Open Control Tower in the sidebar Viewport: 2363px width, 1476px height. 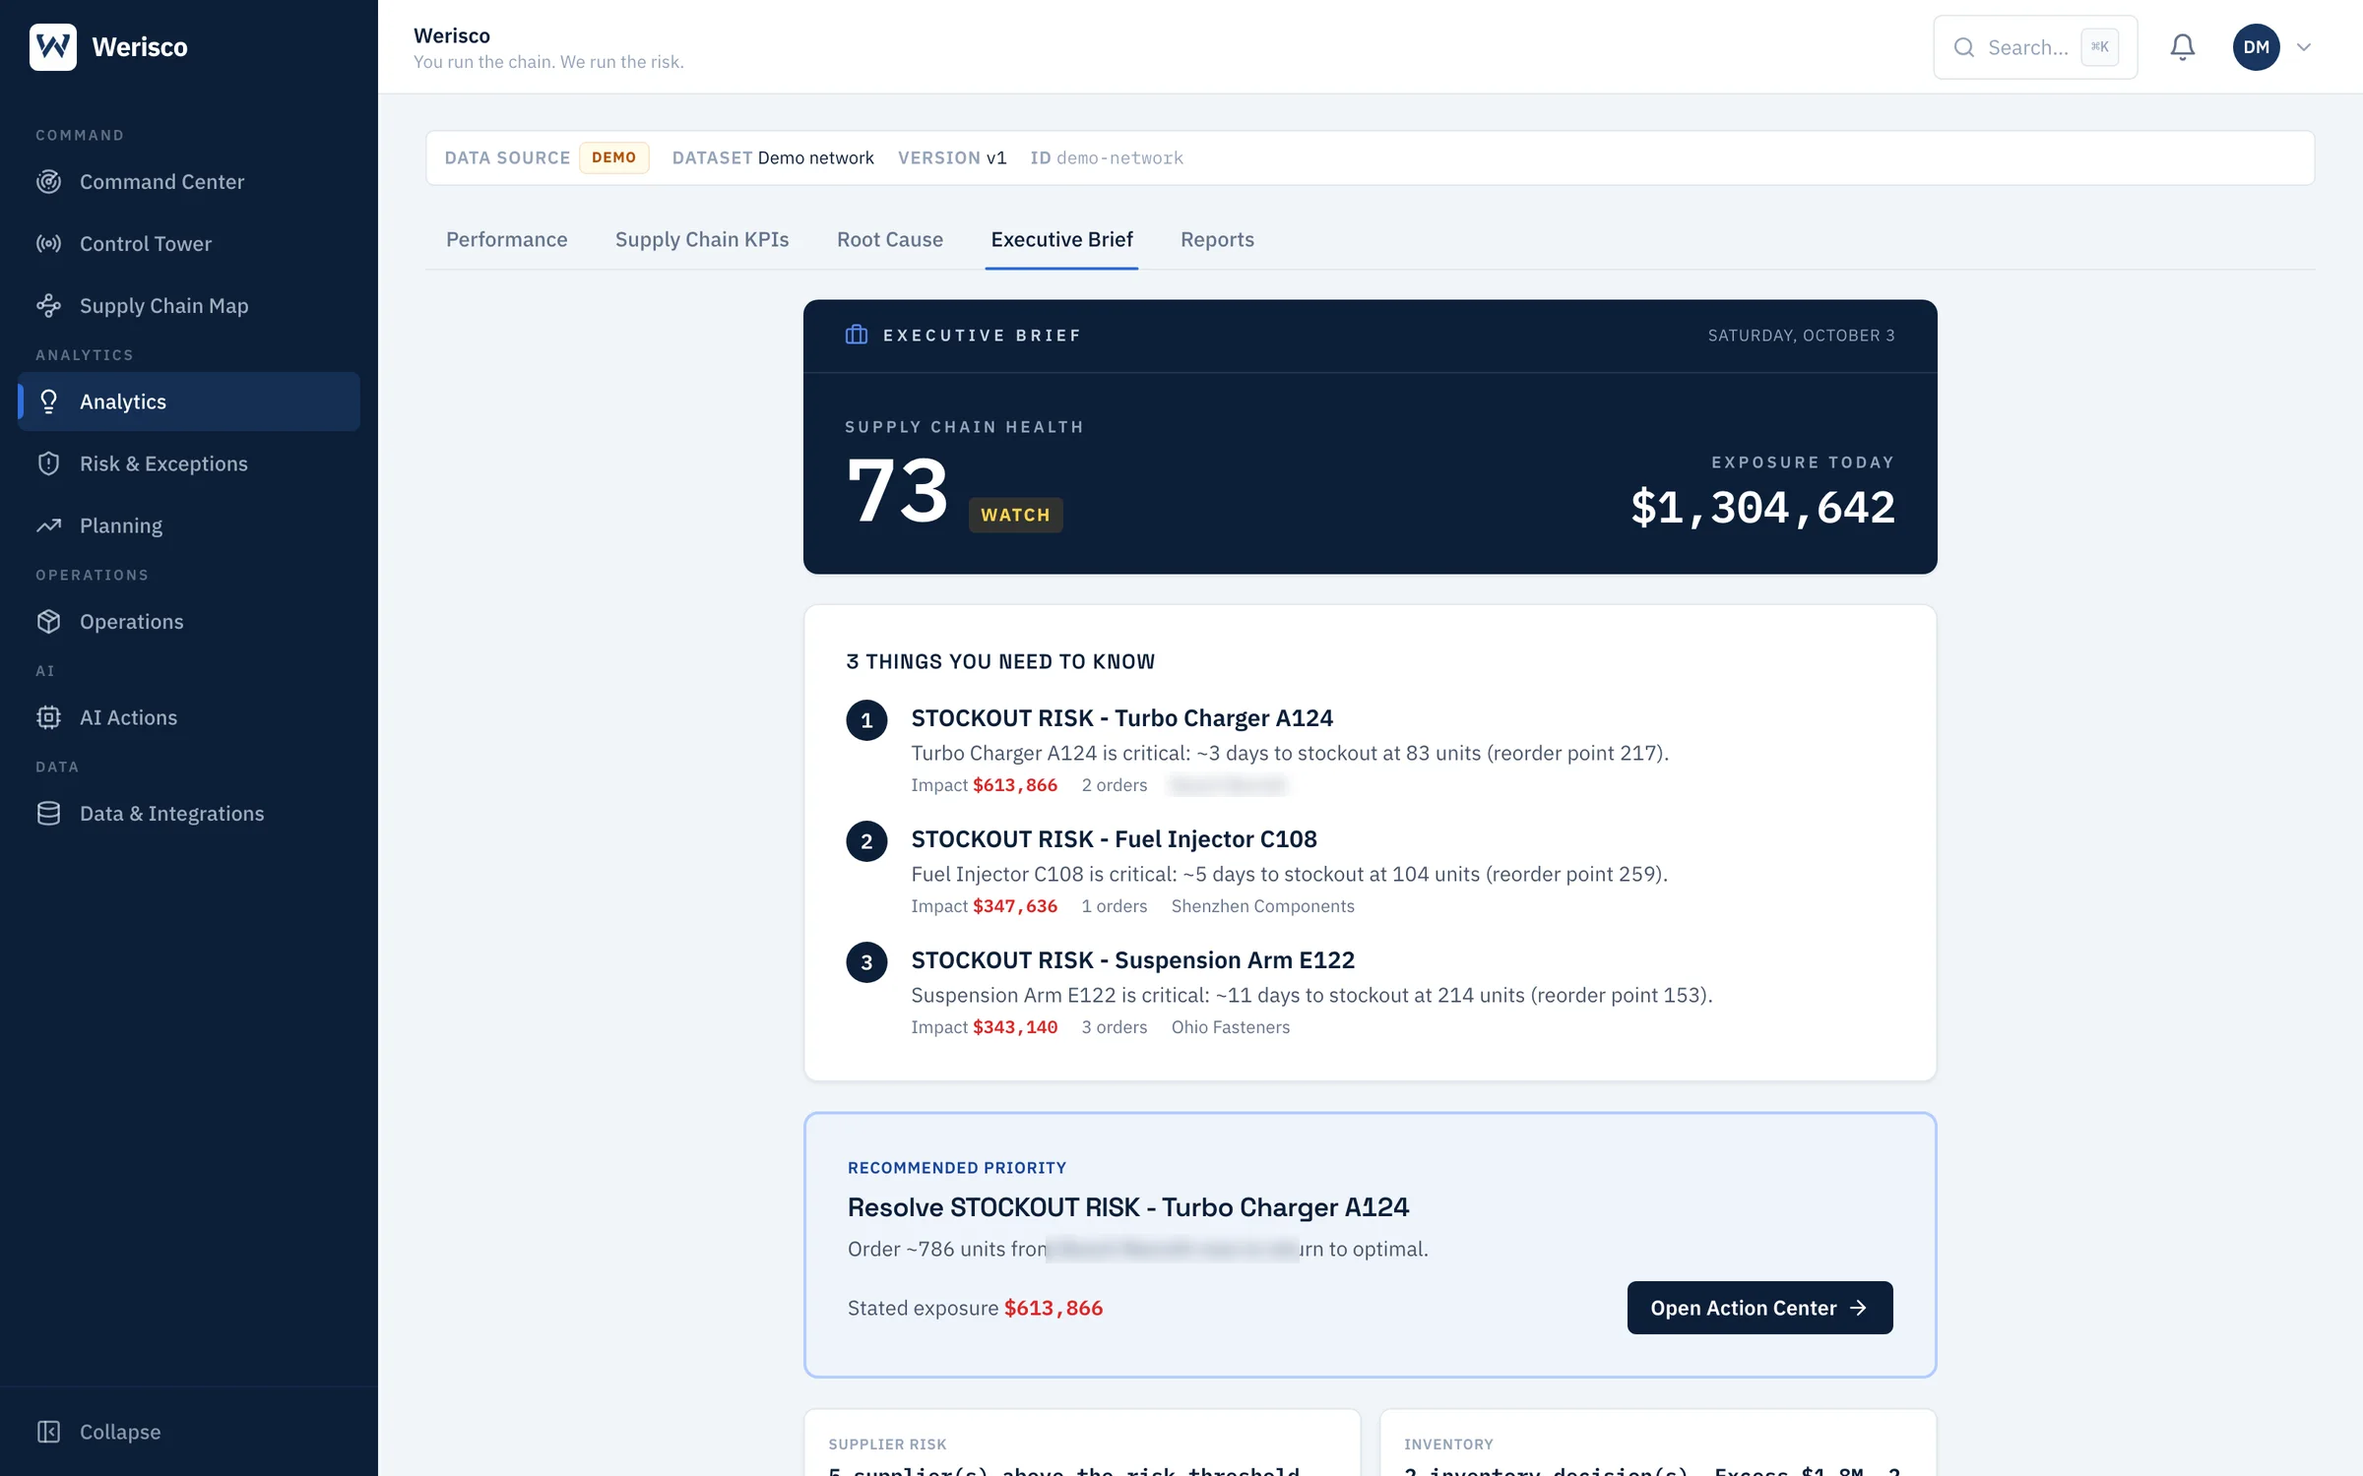pyautogui.click(x=188, y=244)
